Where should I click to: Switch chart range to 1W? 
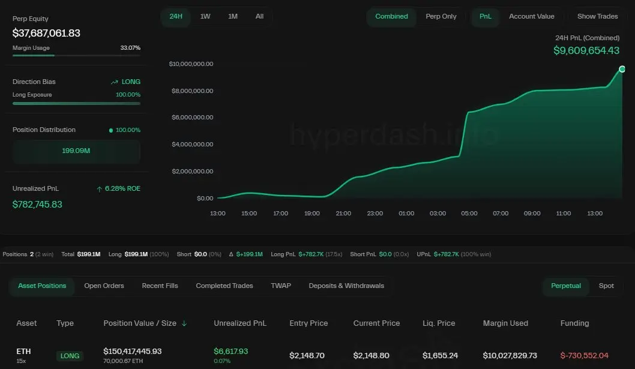(x=205, y=17)
